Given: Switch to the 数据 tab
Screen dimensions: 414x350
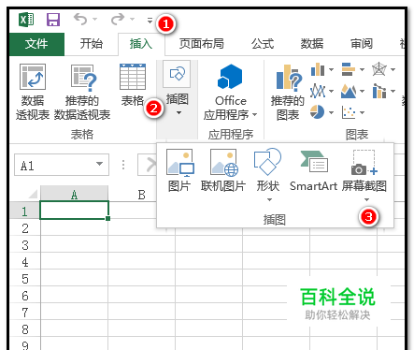Looking at the screenshot, I should (x=312, y=44).
